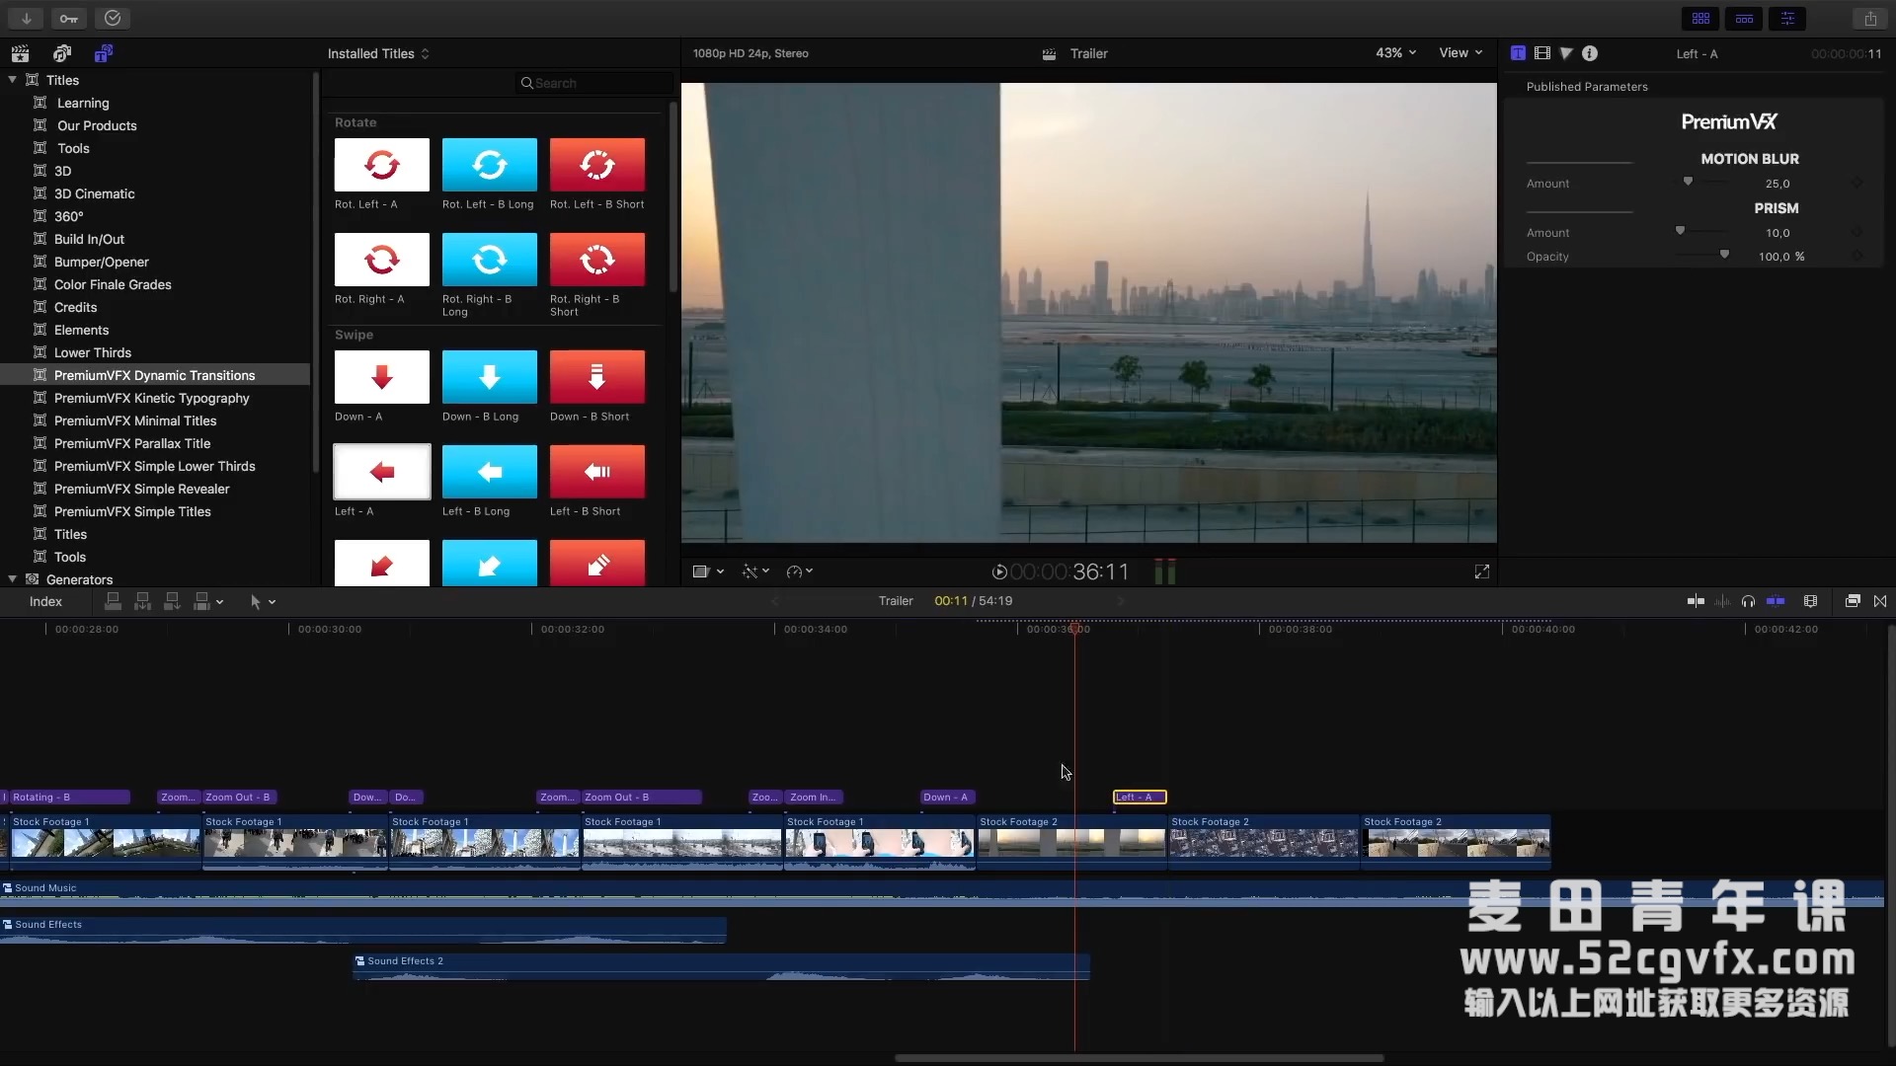
Task: Select the Rotating - B title clip
Action: pos(68,797)
